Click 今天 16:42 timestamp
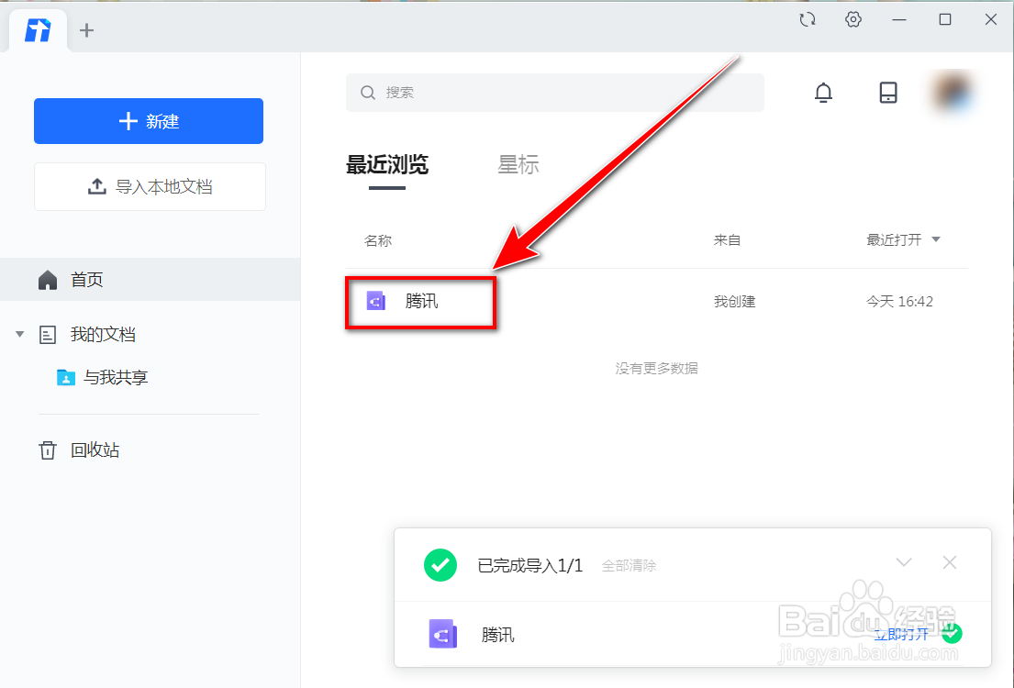Viewport: 1014px width, 688px height. (899, 301)
